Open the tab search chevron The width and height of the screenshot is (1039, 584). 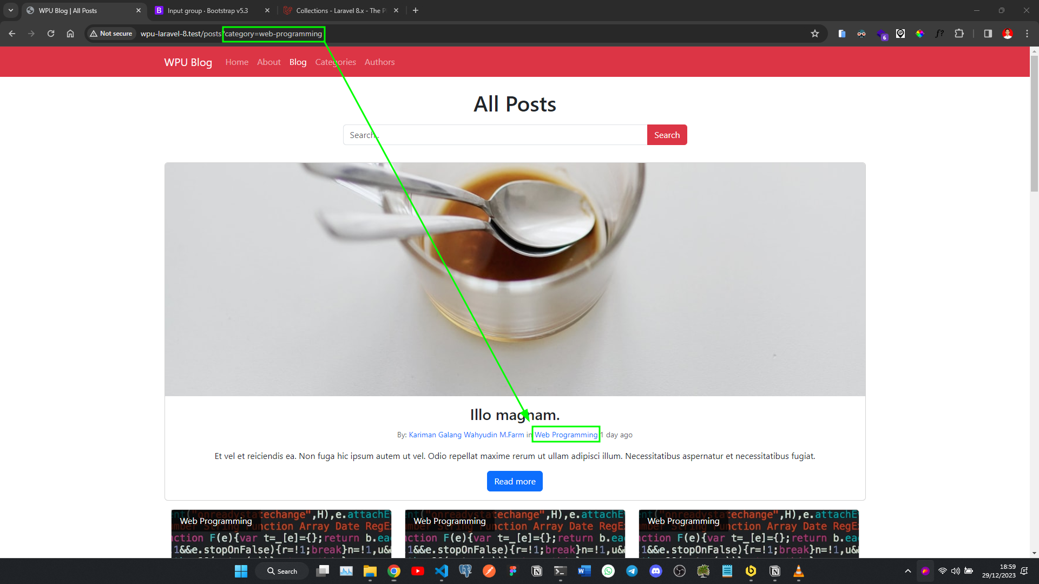point(10,10)
